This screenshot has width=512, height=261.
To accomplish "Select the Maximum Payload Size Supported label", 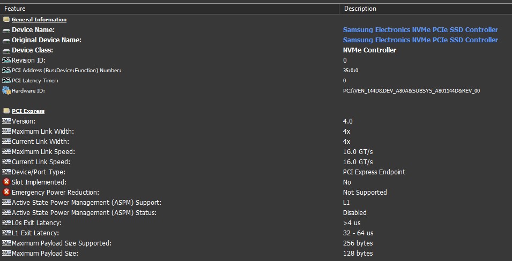I will coord(62,243).
